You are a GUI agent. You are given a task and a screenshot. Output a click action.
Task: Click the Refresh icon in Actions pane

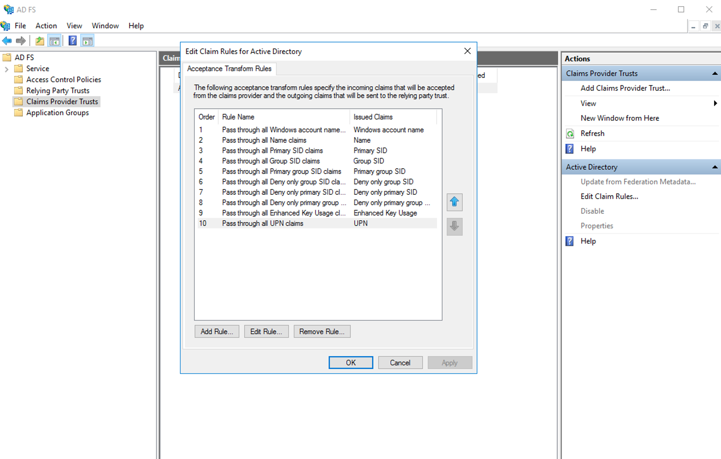pyautogui.click(x=570, y=133)
